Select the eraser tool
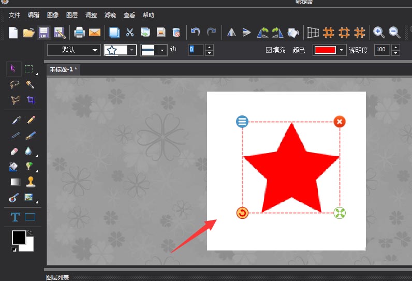The image size is (412, 281). coord(14,151)
